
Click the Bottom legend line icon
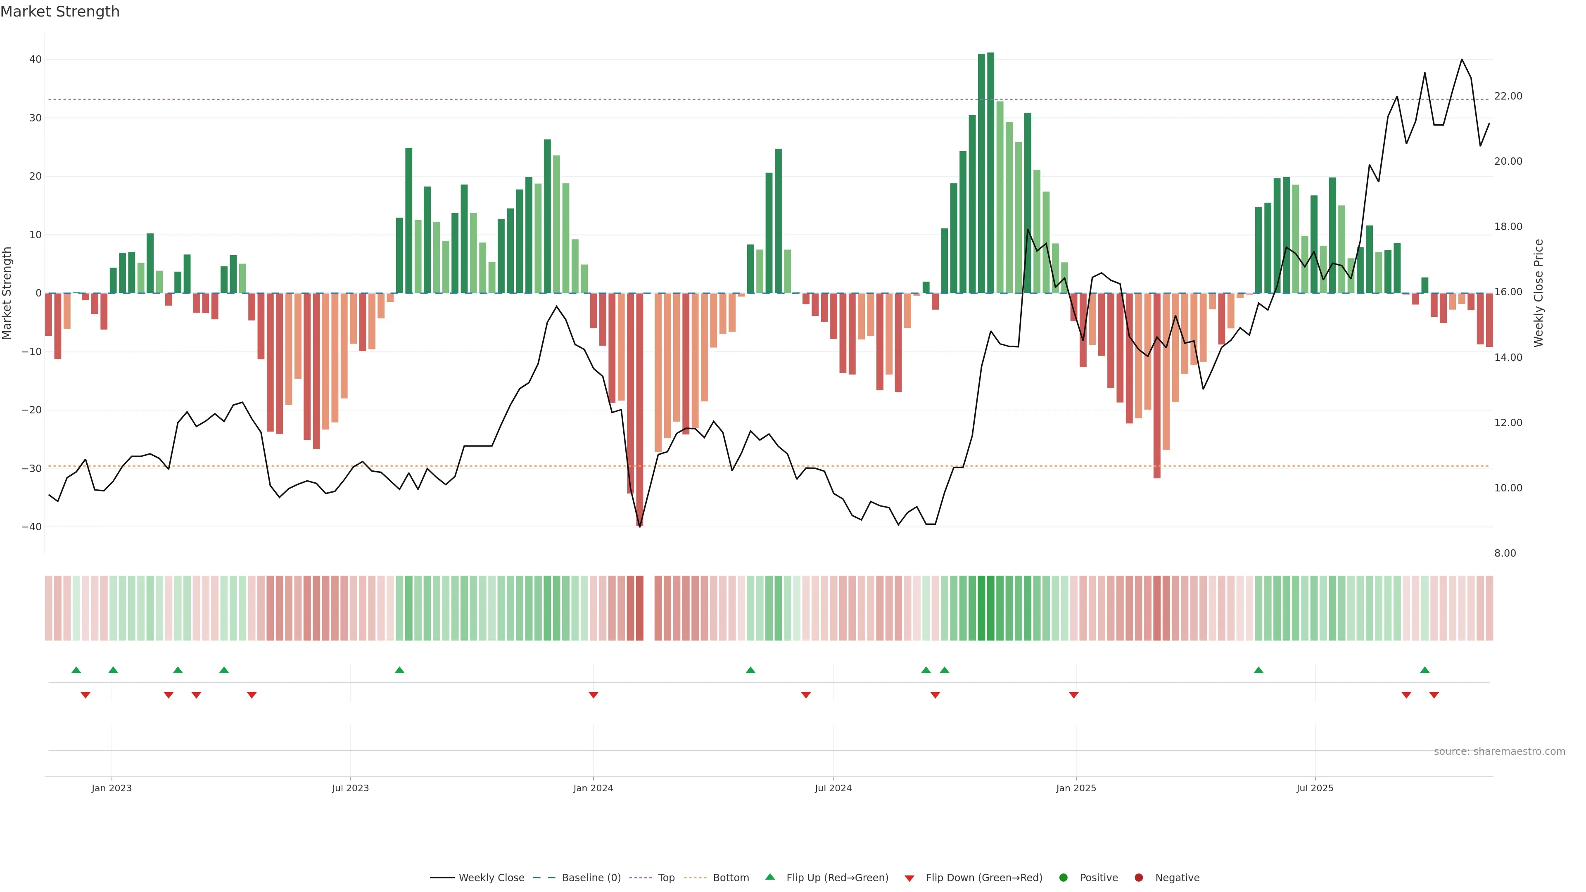(695, 878)
